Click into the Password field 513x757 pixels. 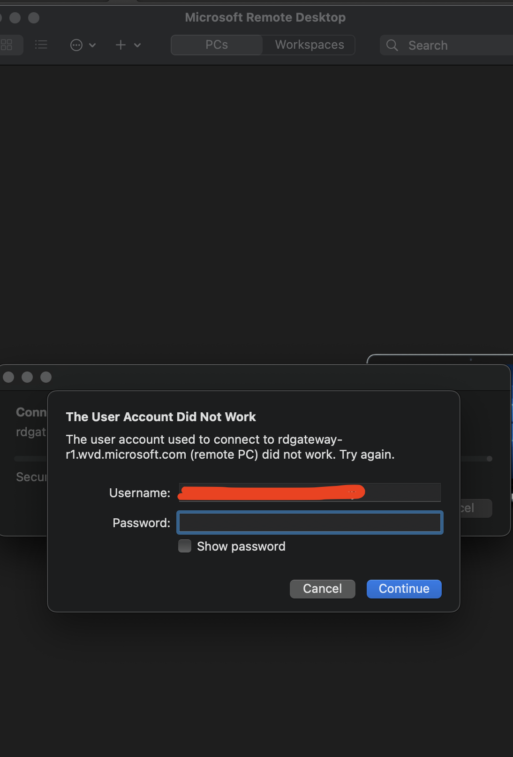[x=310, y=522]
